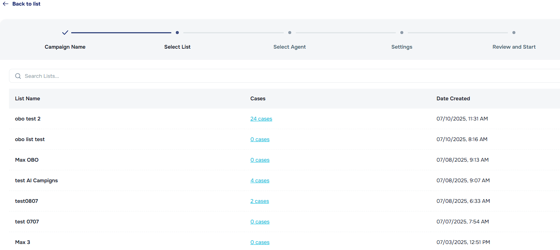The height and width of the screenshot is (250, 560).
Task: Select the test 0707 list row
Action: coord(27,222)
